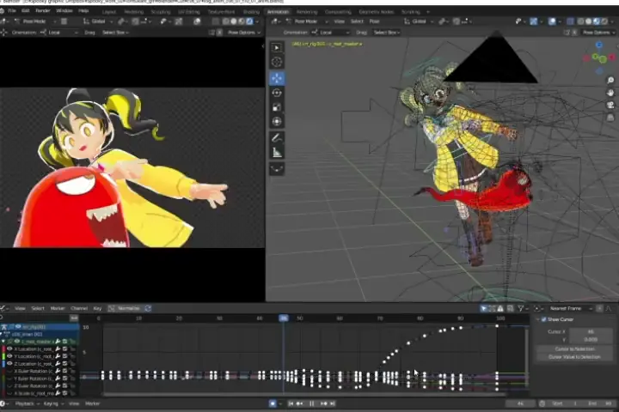Switch to the Layout workspace tab
Viewport: 619px width, 412px height.
click(x=109, y=12)
